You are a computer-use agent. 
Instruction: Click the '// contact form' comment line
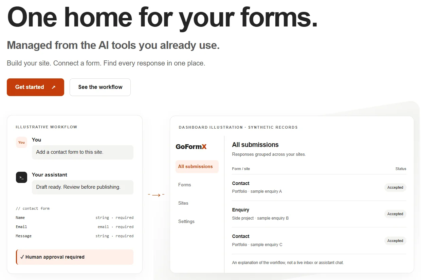tap(33, 208)
